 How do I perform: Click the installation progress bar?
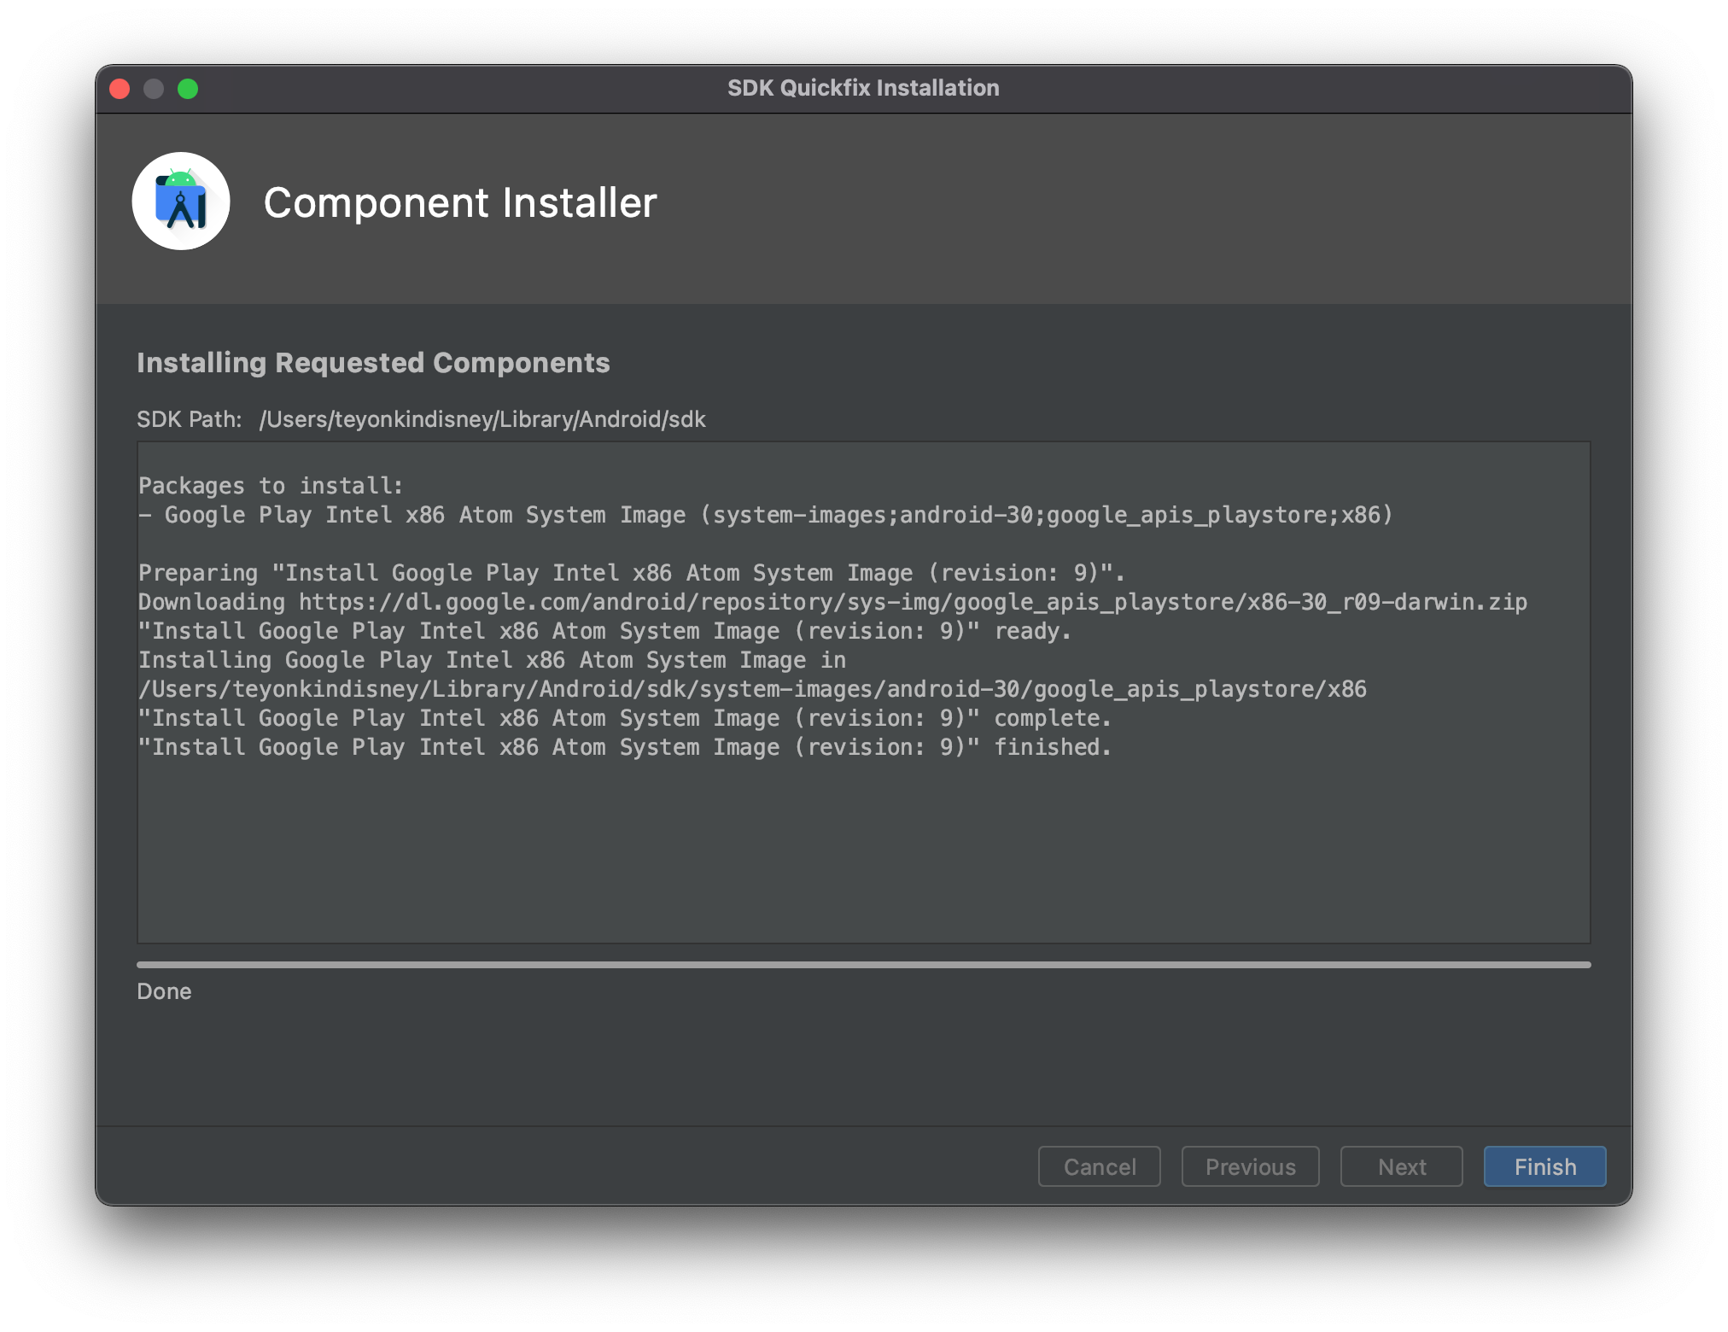(x=863, y=965)
